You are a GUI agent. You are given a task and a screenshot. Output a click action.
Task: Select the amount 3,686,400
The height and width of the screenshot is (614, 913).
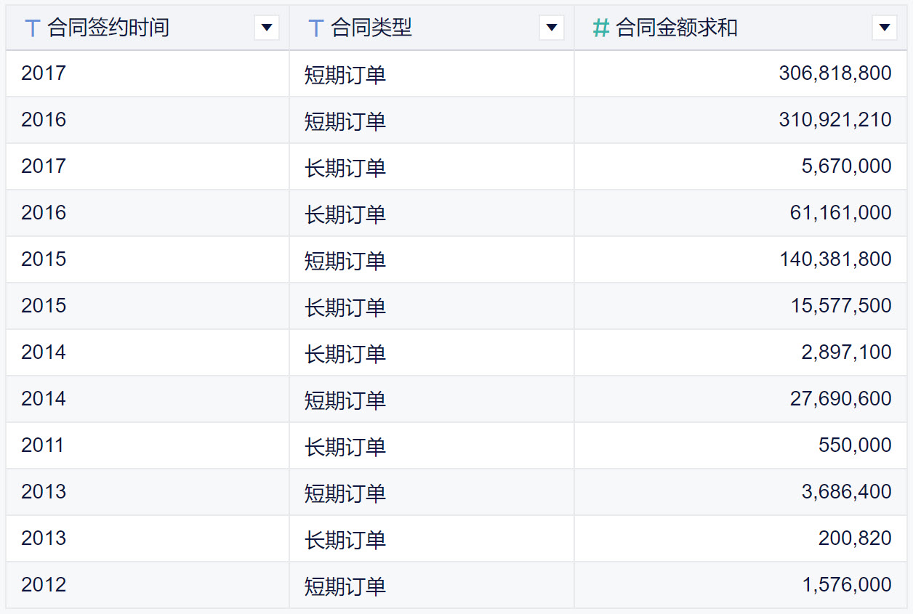pyautogui.click(x=847, y=492)
